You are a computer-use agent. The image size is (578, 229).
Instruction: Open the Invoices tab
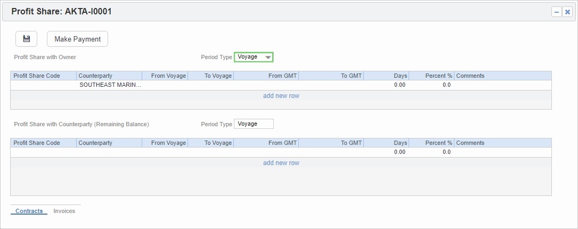pos(64,211)
